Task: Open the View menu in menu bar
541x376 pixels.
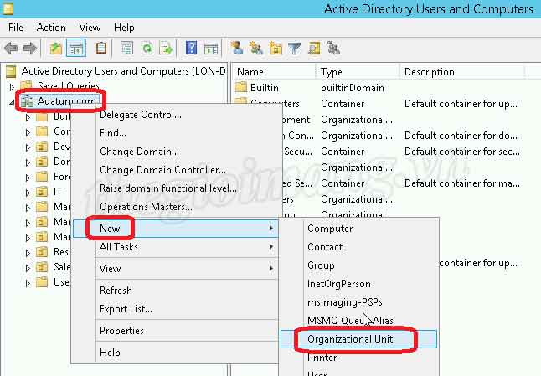Action: 90,28
